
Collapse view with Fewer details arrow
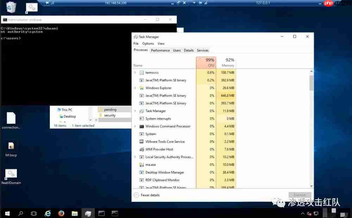(x=136, y=195)
